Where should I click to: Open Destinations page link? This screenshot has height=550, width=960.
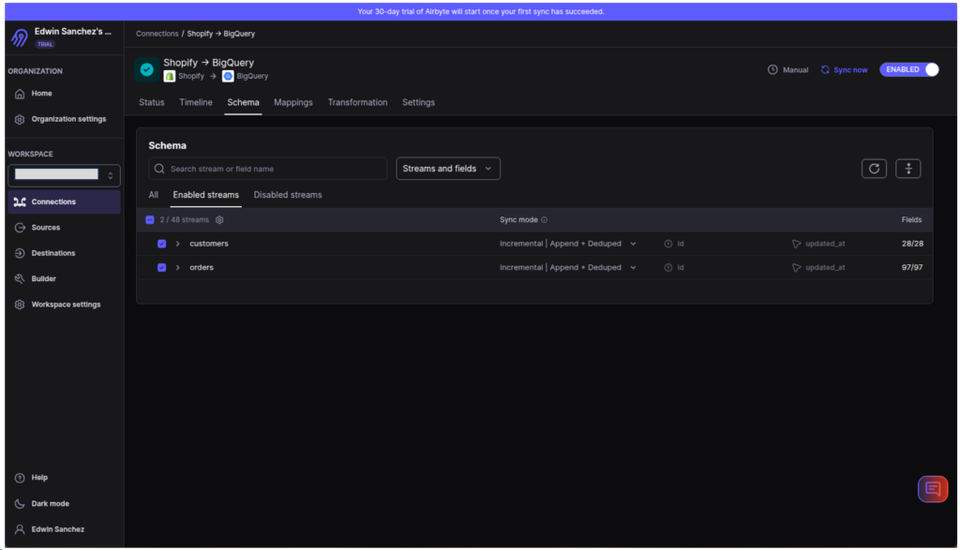tap(53, 253)
